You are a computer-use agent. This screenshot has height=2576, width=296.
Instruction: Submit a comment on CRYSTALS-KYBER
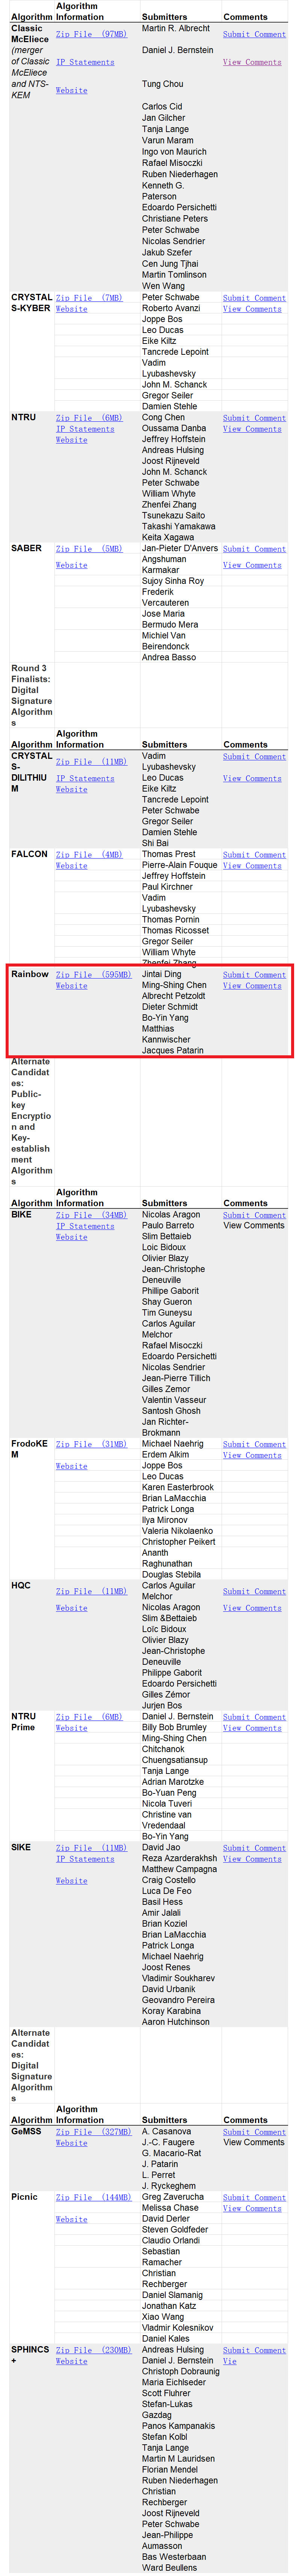coord(254,298)
